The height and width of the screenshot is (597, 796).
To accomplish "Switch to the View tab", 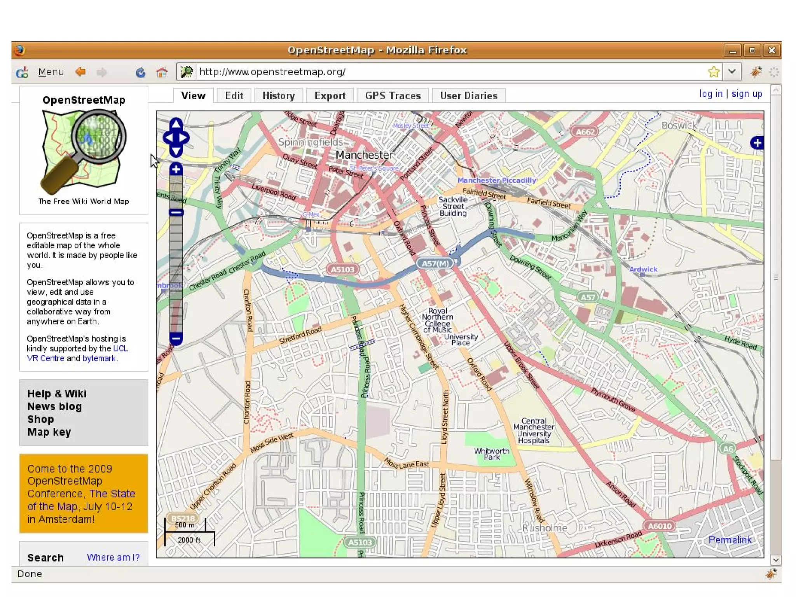I will click(x=193, y=96).
